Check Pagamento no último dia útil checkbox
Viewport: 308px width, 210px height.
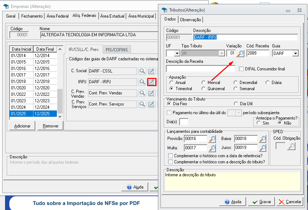[x=169, y=113]
